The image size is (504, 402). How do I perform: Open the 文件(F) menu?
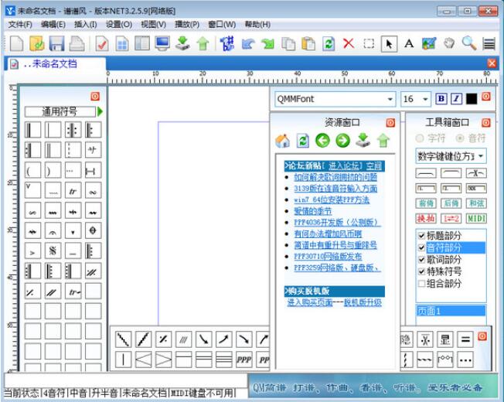[21, 24]
